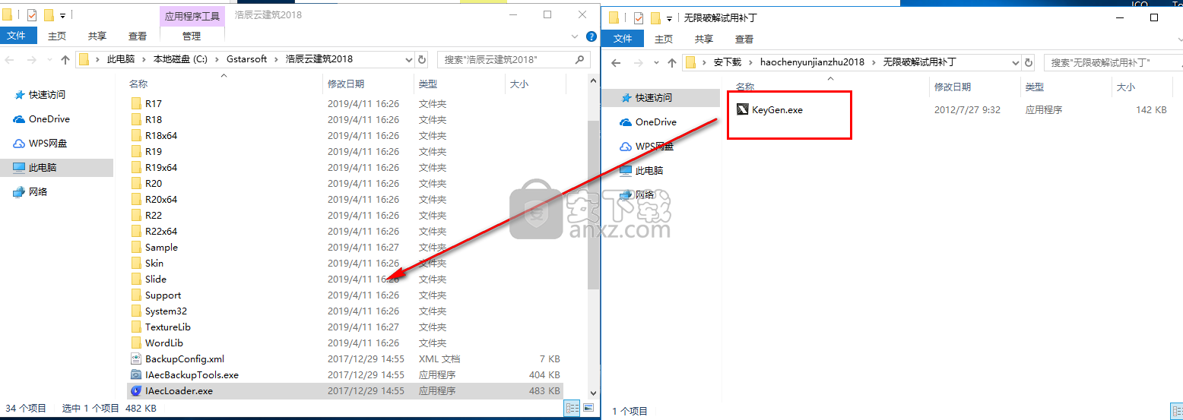This screenshot has width=1183, height=420.
Task: Click OneDrive cloud icon in left window
Action: 19,119
